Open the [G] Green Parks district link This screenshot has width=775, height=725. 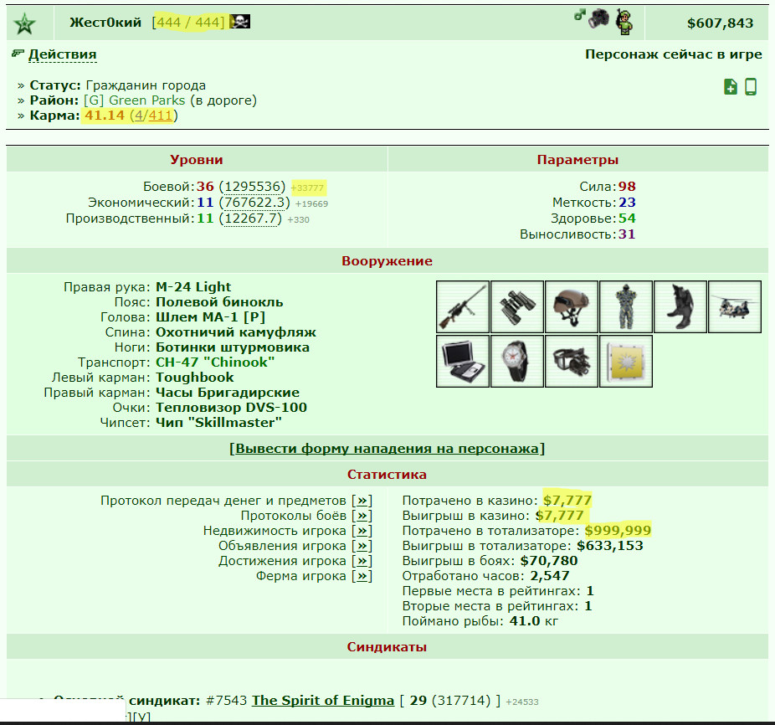[135, 100]
